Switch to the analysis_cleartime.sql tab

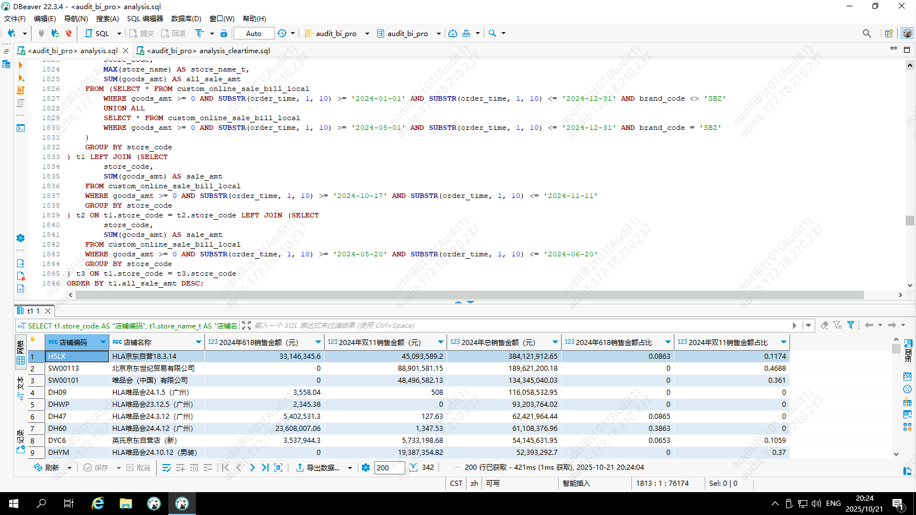tap(208, 50)
